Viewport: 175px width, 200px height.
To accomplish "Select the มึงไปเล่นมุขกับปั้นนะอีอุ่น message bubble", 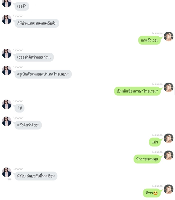I will click(36, 176).
